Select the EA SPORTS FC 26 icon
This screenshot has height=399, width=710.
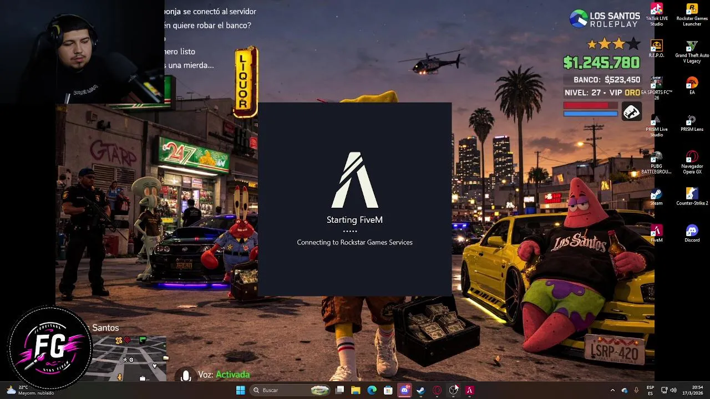pos(656,89)
